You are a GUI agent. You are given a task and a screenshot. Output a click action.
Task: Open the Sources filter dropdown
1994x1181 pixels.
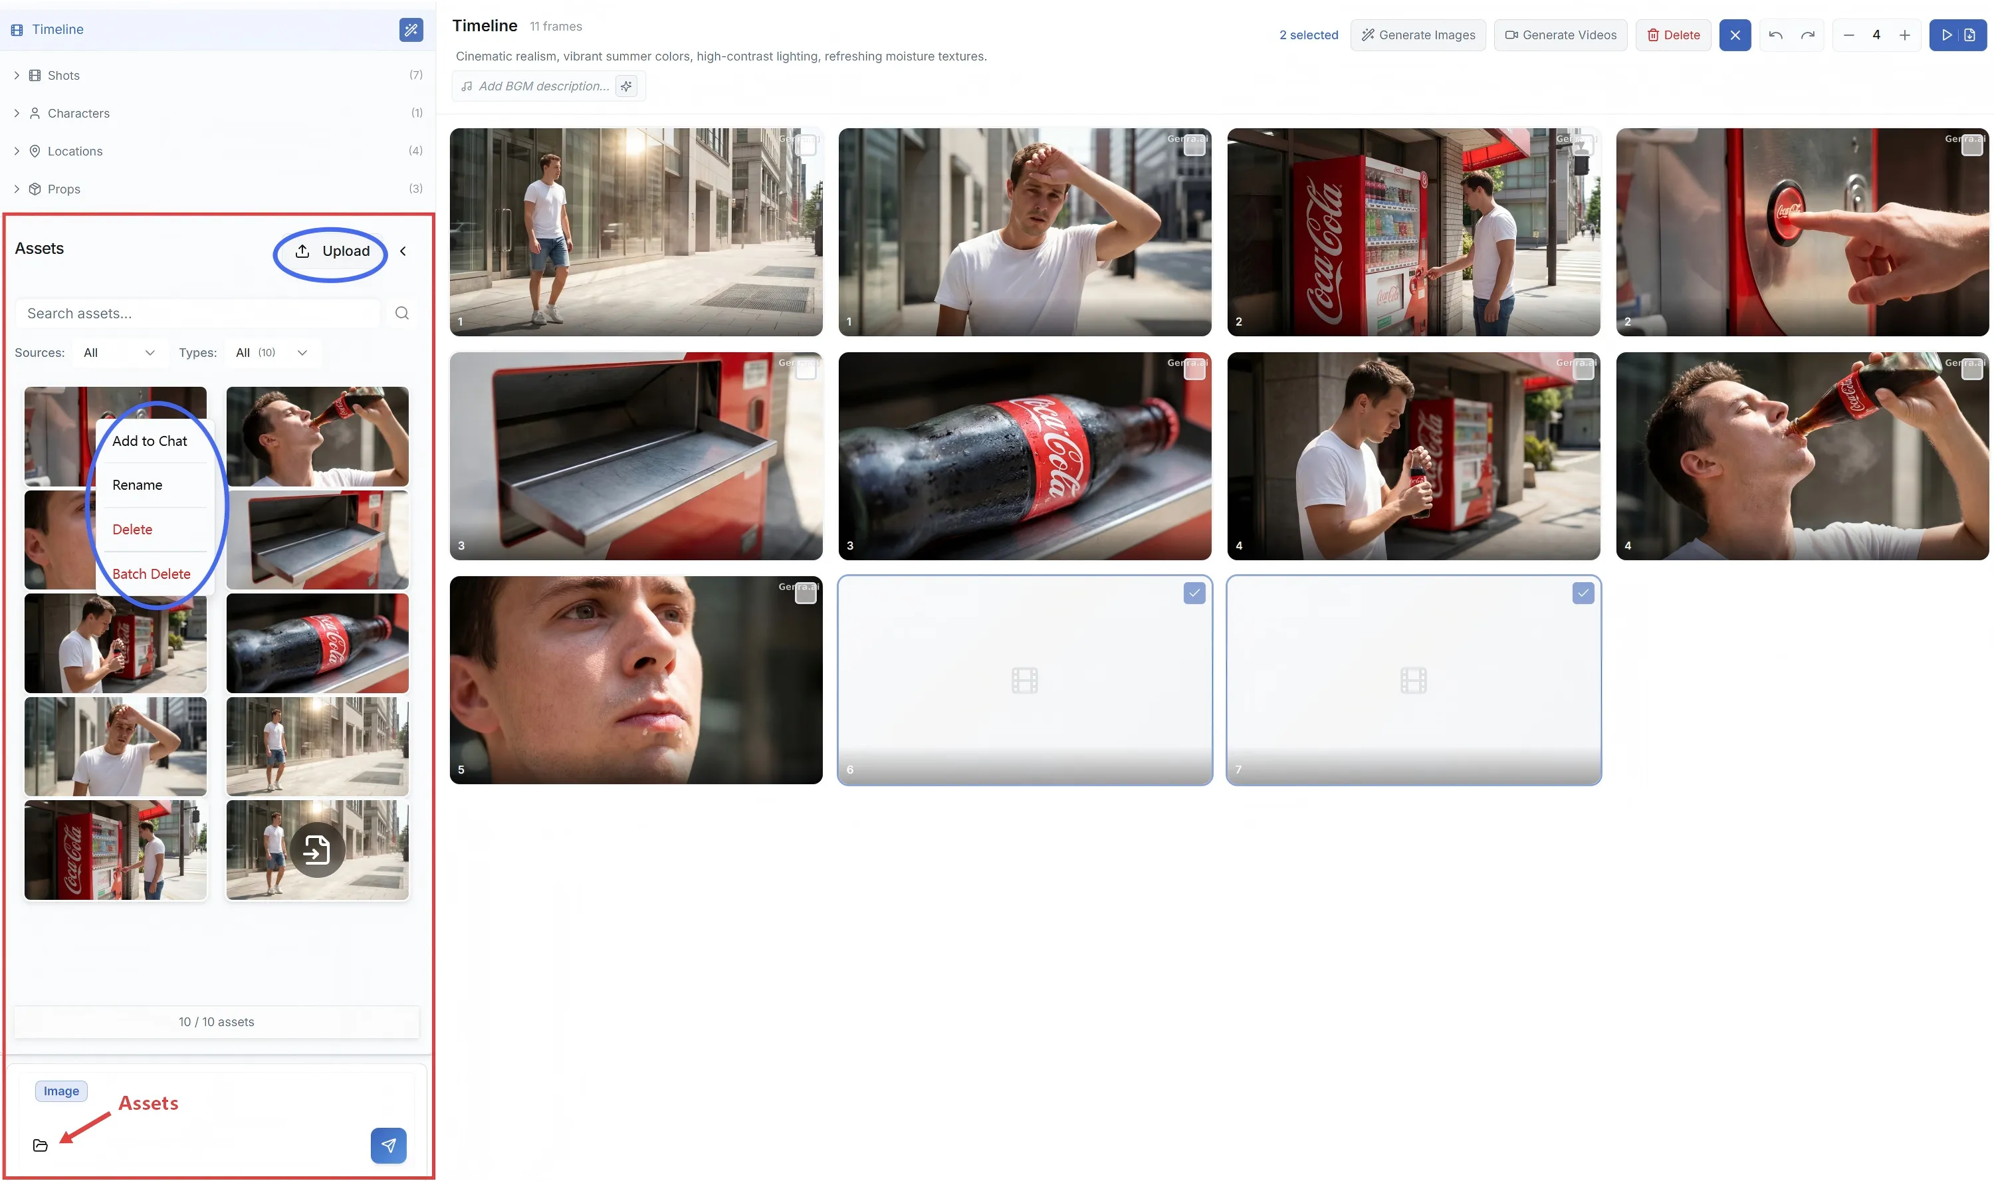coord(120,352)
